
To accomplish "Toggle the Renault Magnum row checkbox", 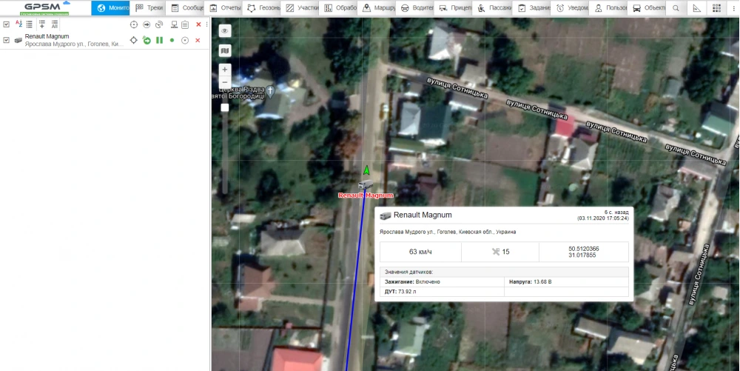I will pos(7,40).
